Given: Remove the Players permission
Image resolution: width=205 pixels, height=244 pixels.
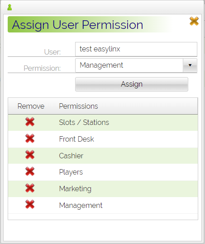Looking at the screenshot, I should pyautogui.click(x=30, y=171).
